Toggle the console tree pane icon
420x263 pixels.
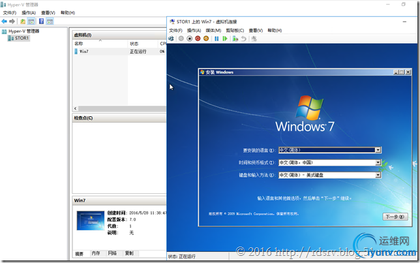(x=31, y=21)
